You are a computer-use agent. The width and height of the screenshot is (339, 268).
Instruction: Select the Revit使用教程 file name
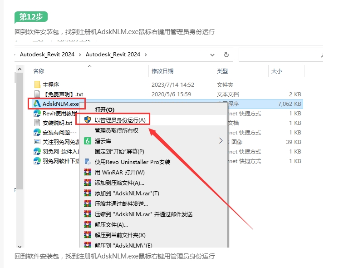pos(60,114)
